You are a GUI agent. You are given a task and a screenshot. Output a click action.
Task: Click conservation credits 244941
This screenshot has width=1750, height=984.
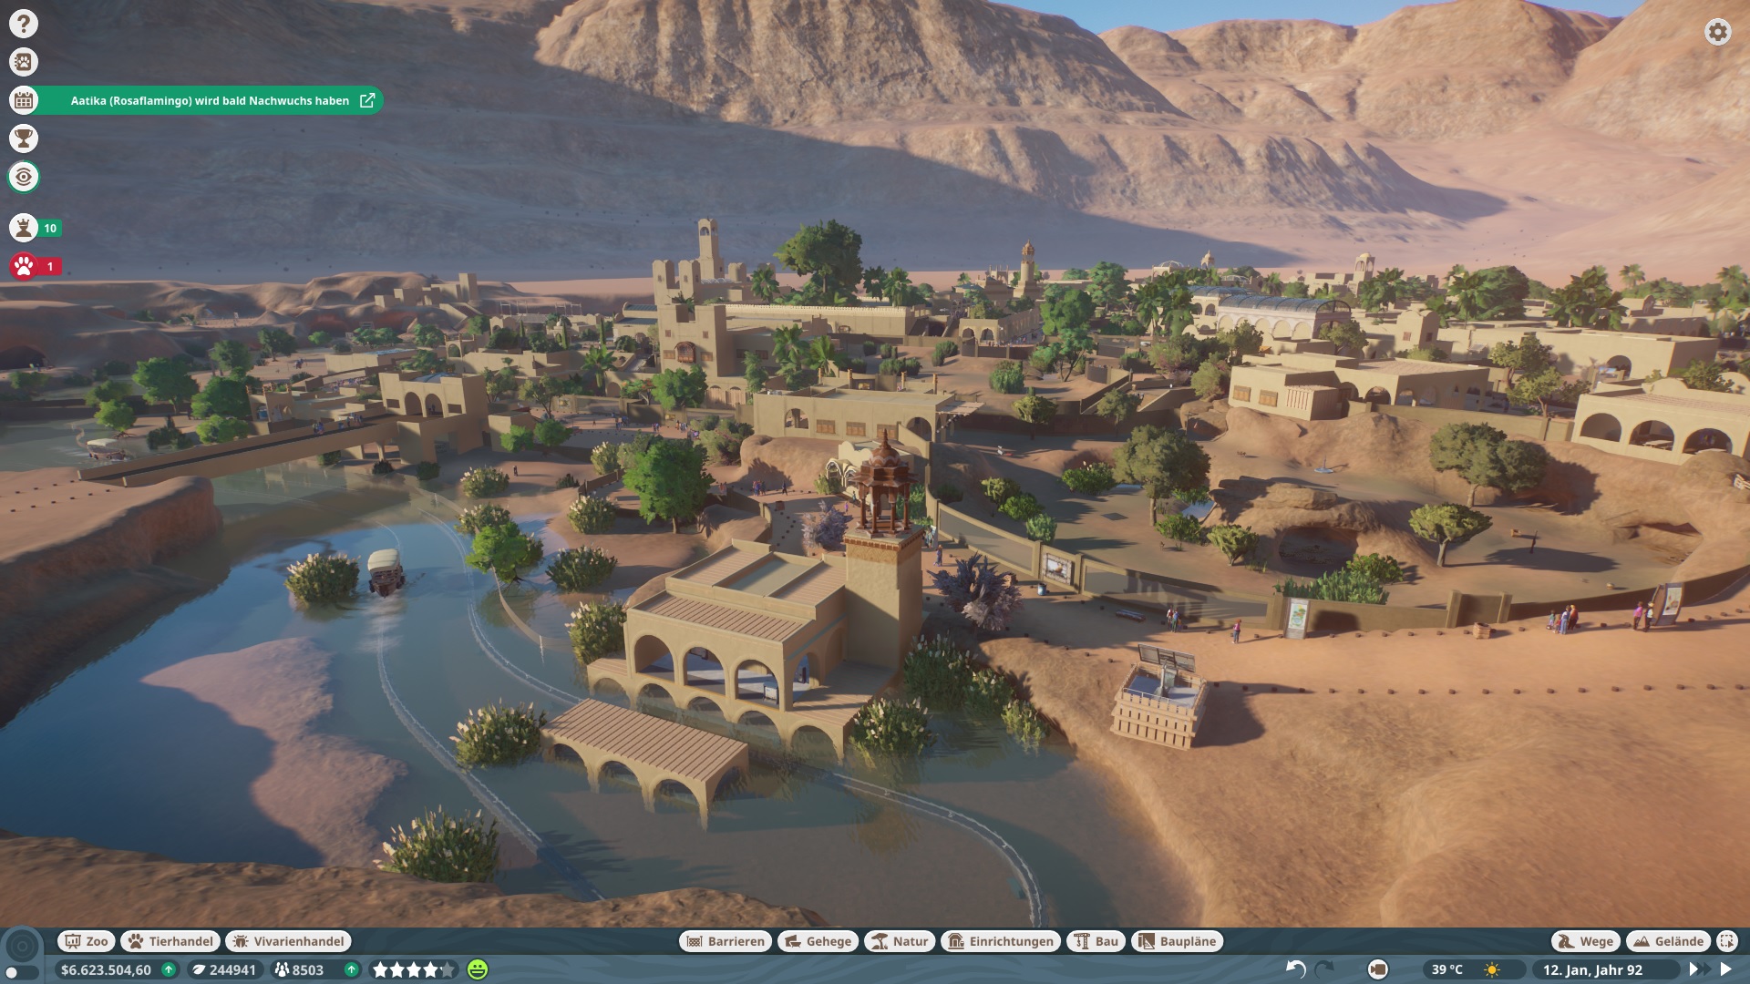pos(224,969)
